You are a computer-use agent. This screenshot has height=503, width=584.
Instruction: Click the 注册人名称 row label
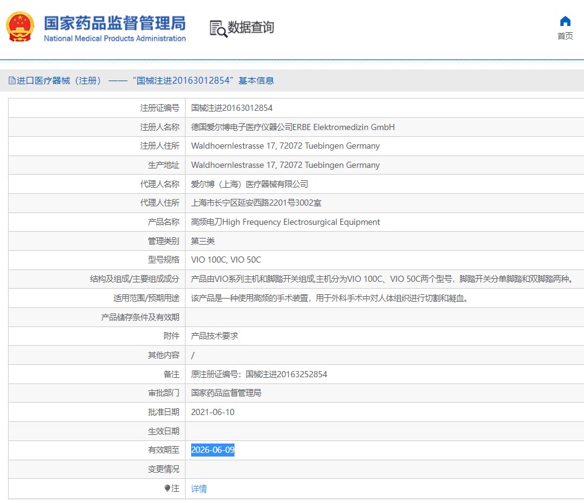[160, 127]
